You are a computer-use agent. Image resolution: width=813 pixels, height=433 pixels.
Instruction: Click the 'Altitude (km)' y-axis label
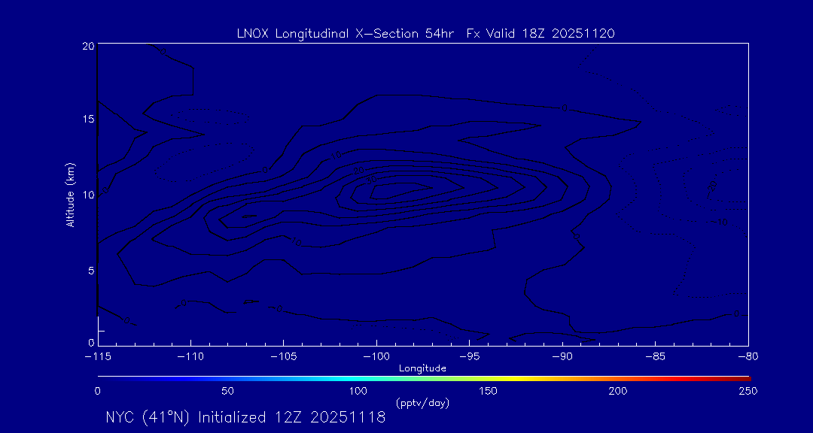pyautogui.click(x=71, y=194)
